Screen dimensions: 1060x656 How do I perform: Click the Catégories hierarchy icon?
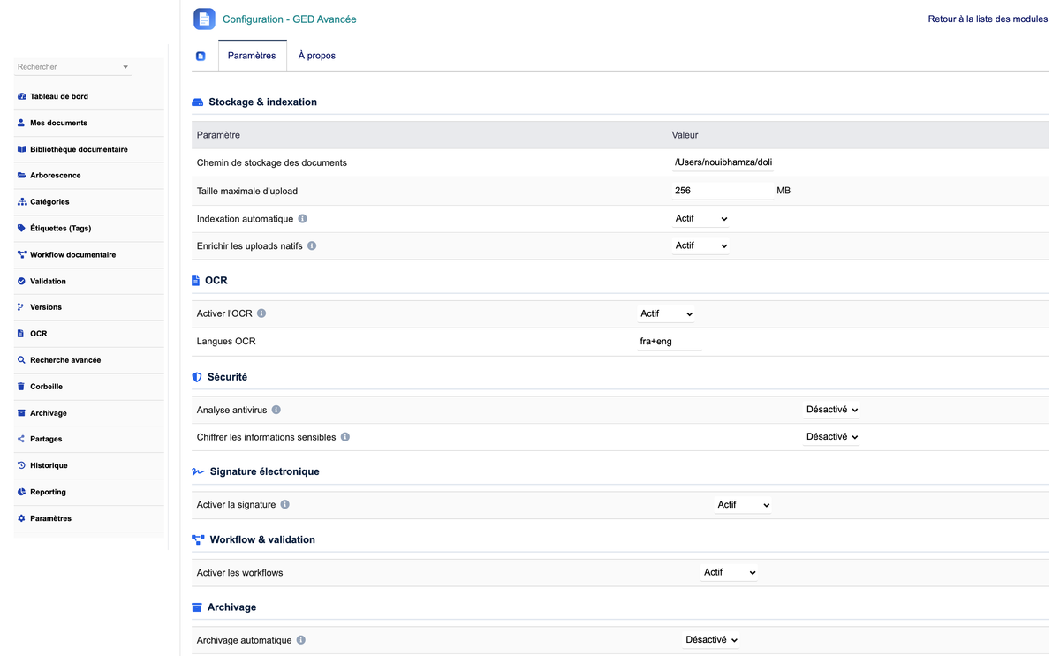(x=21, y=202)
